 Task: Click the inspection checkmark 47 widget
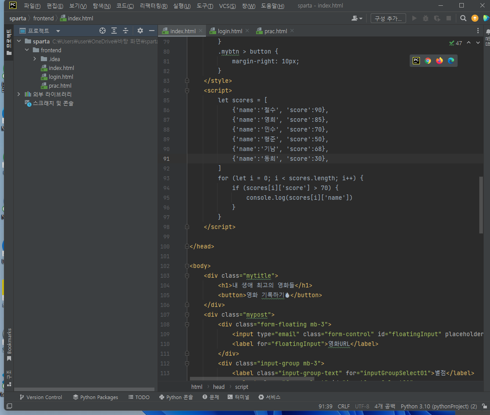[x=455, y=43]
